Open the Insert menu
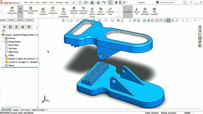The image size is (203, 114). [x=44, y=3]
